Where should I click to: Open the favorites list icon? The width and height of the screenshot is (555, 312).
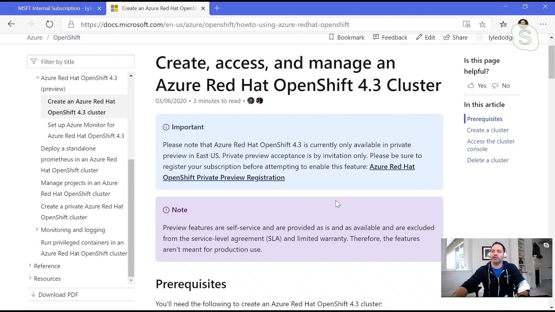click(503, 24)
